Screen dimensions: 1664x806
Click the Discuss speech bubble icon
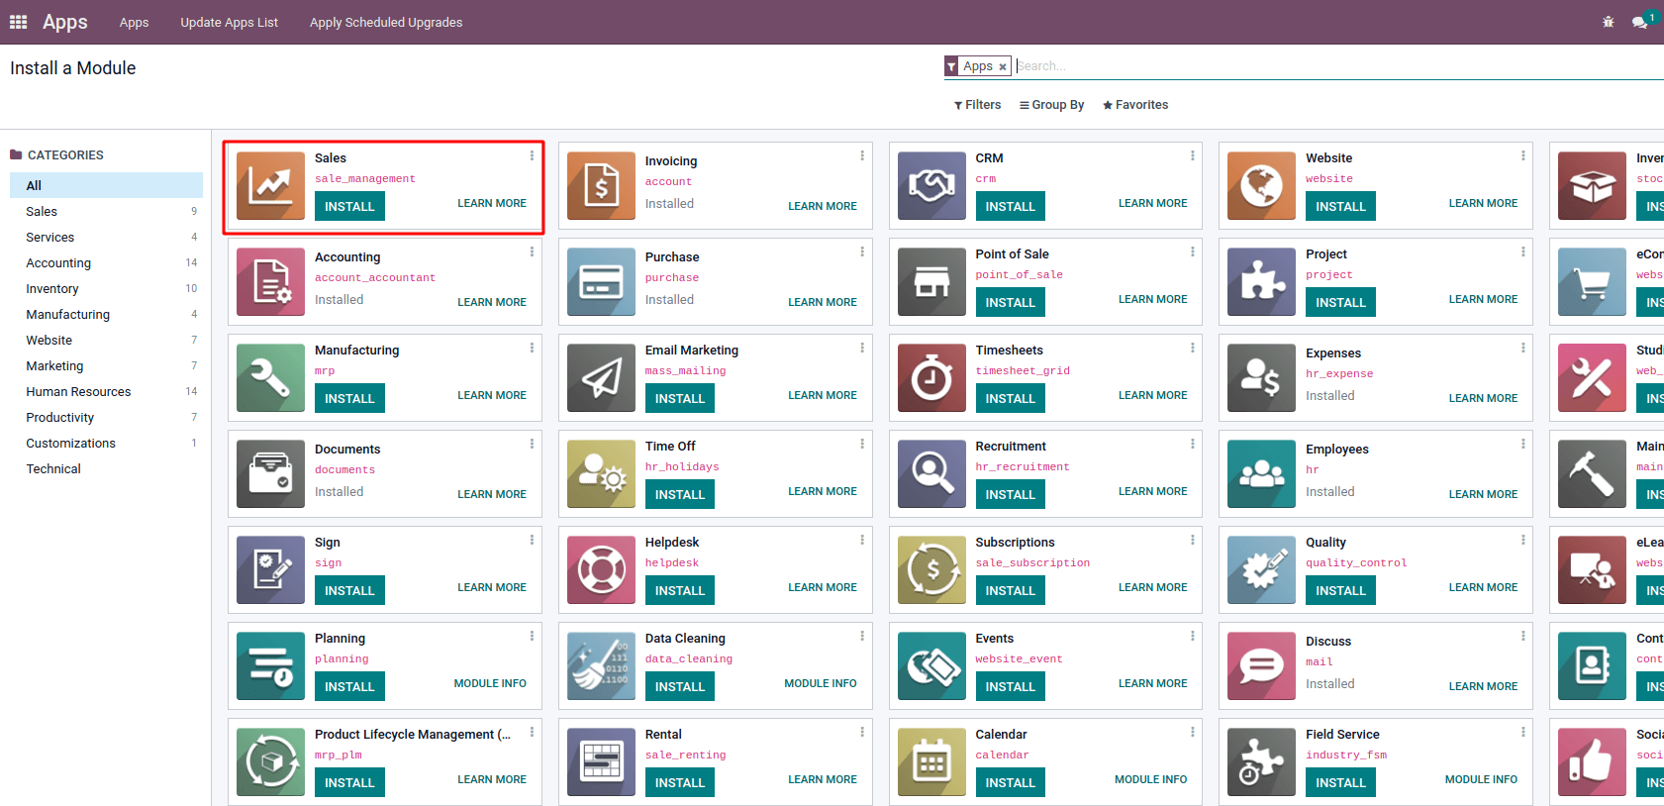[1262, 665]
